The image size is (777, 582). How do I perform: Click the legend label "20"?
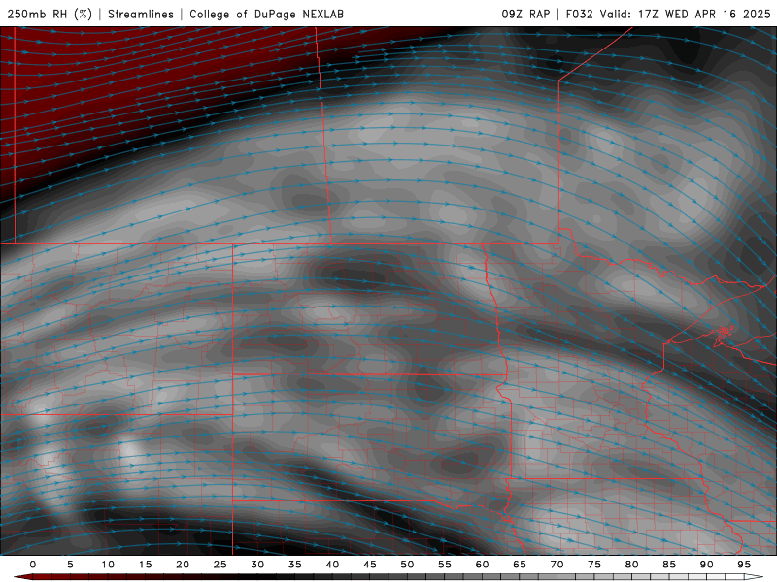coord(183,565)
